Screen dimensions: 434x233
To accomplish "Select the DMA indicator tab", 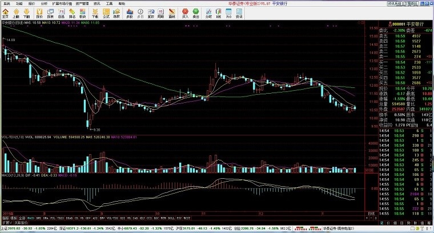I will tap(46, 218).
